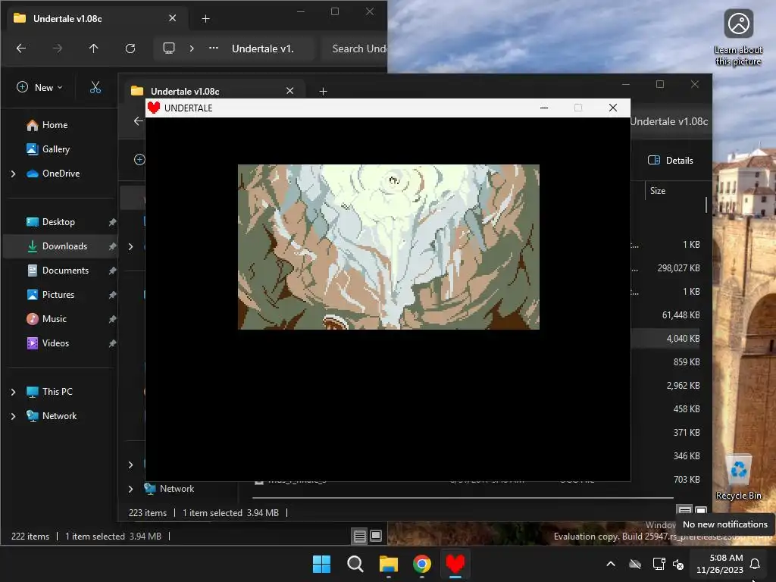Open Desktop quick access folder
Screen dimensions: 776x582
(x=58, y=222)
